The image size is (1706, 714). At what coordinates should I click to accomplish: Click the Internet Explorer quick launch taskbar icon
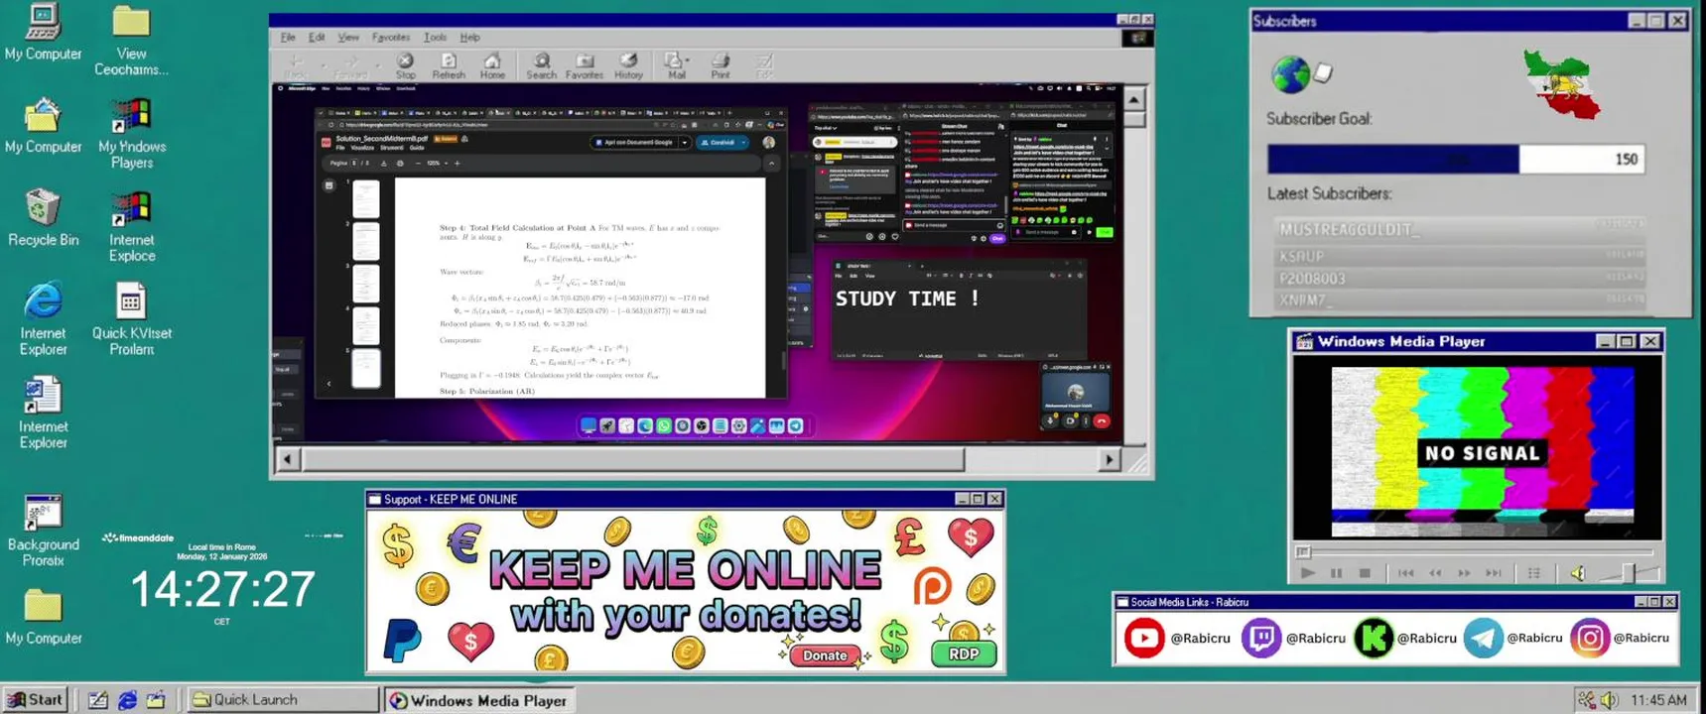127,700
